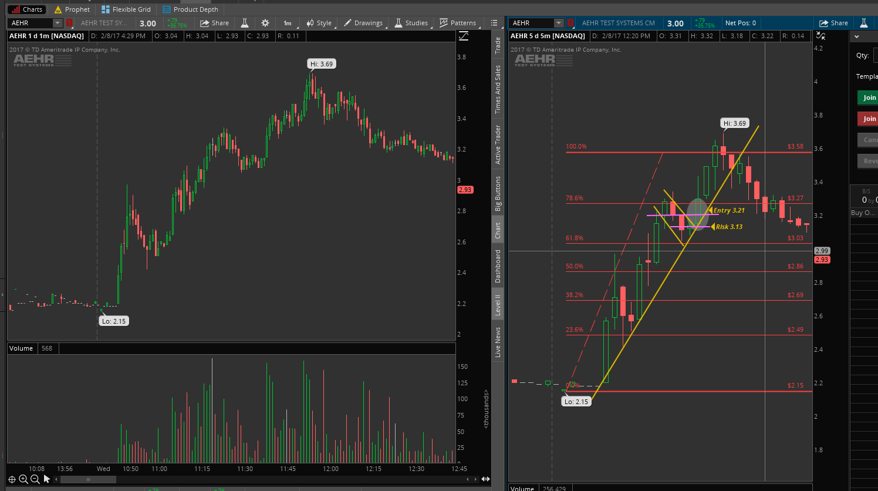Viewport: 878px width, 491px height.
Task: Switch to the Product Depth tab
Action: tap(191, 9)
